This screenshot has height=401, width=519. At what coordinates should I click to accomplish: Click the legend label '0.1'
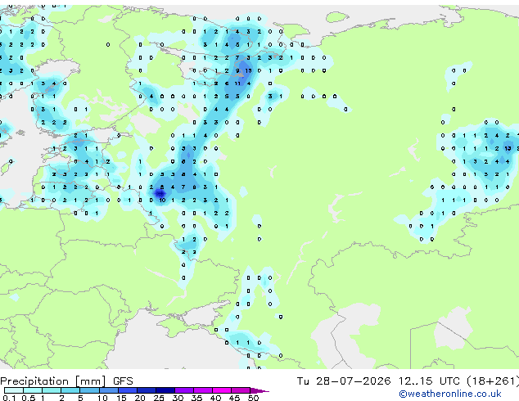click(9, 398)
